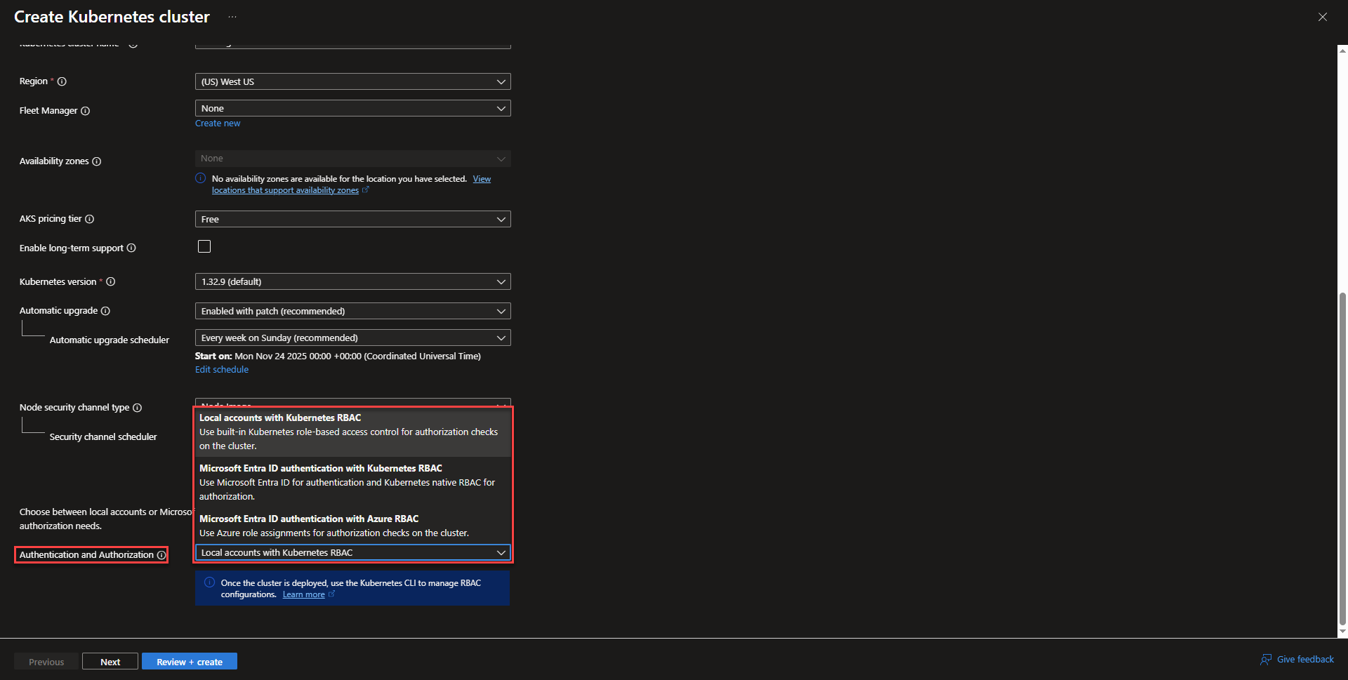The height and width of the screenshot is (680, 1348).
Task: Click the Automatic upgrade info icon
Action: pyautogui.click(x=105, y=311)
